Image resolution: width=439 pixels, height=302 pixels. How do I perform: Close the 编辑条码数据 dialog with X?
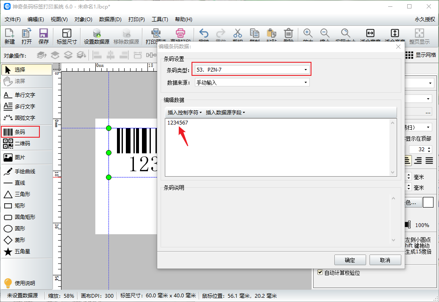click(398, 47)
